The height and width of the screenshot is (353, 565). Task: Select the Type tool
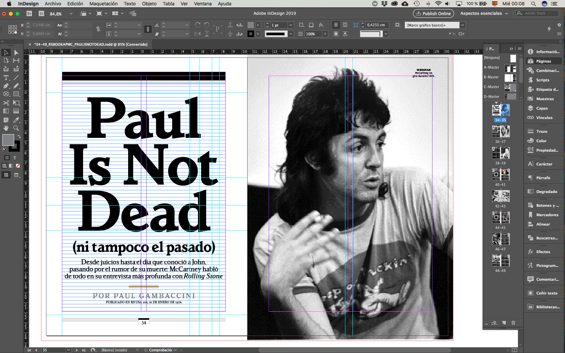[6, 78]
